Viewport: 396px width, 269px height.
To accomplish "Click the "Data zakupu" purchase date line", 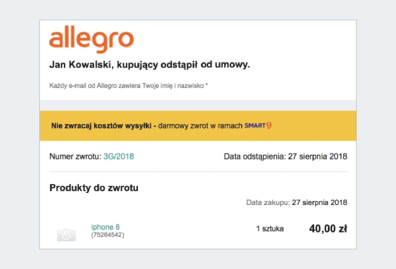I will [x=297, y=202].
